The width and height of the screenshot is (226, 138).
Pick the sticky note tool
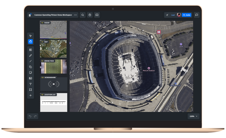click(x=30, y=73)
